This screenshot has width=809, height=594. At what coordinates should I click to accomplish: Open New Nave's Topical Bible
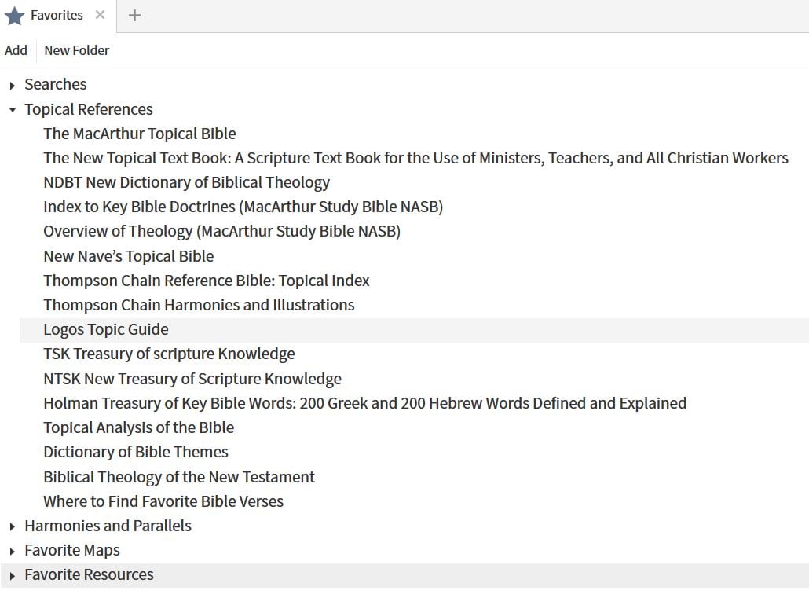click(128, 256)
